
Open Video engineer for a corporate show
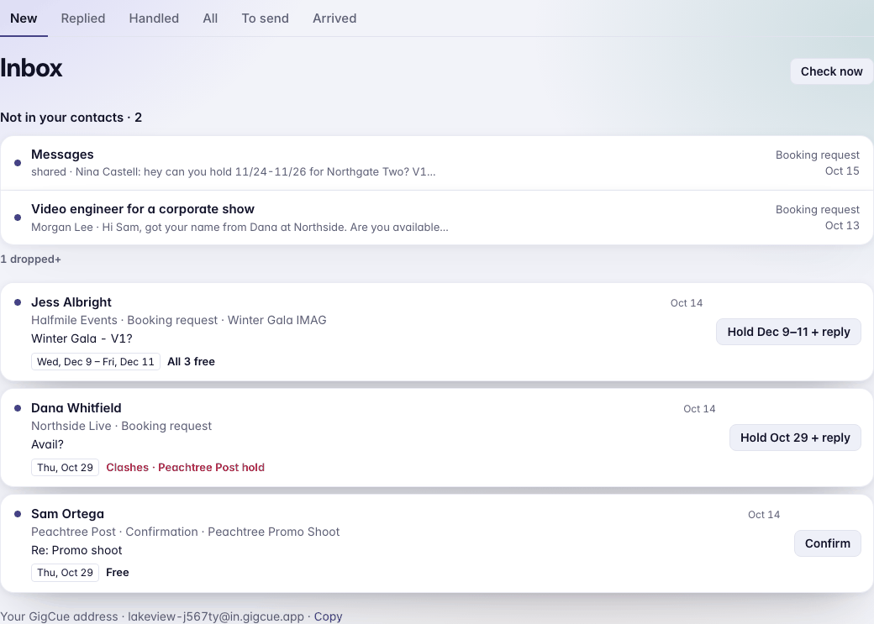(437, 218)
